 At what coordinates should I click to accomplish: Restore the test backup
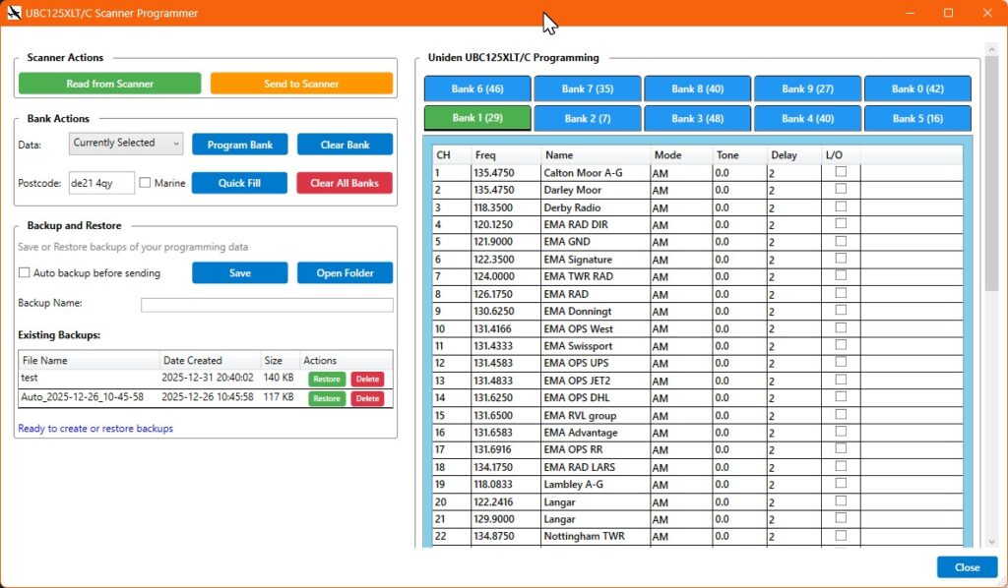[327, 380]
